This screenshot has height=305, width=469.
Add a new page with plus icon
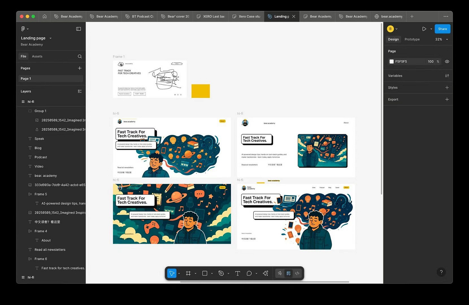click(80, 68)
